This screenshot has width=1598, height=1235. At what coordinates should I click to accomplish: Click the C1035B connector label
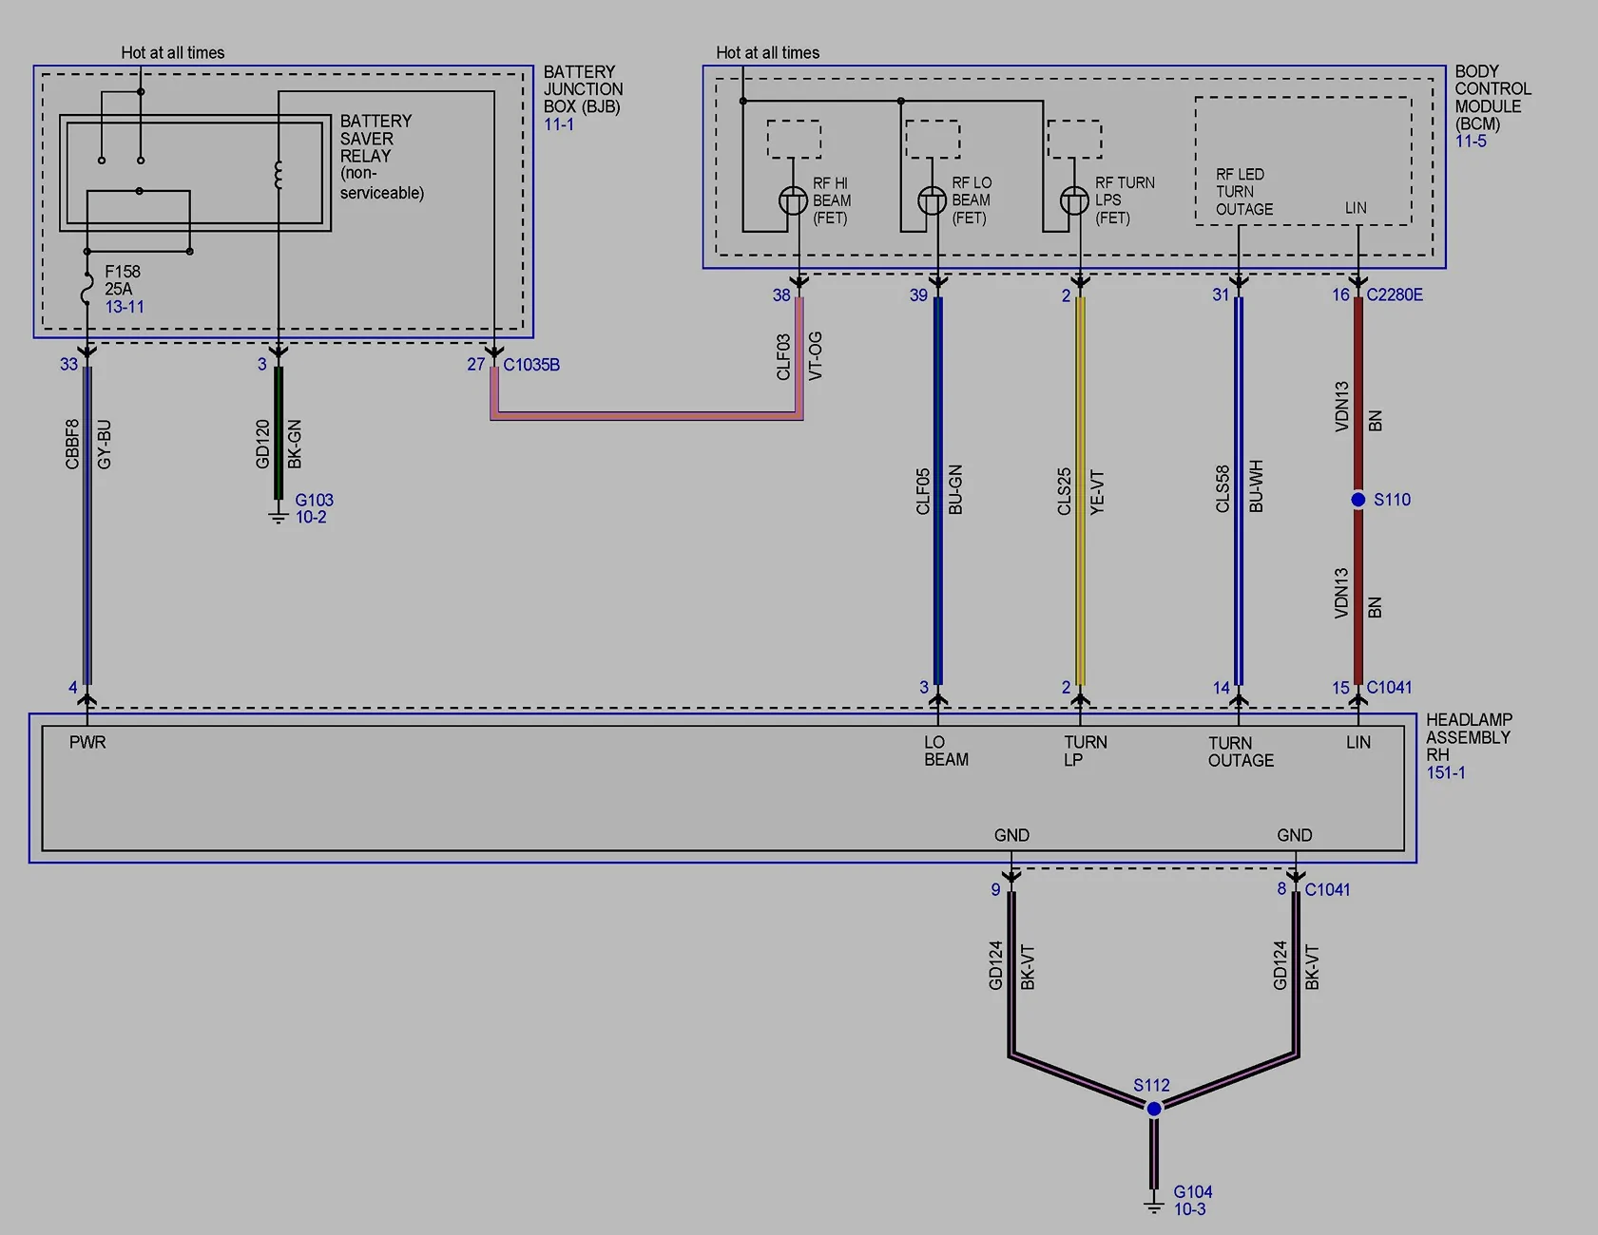click(531, 365)
